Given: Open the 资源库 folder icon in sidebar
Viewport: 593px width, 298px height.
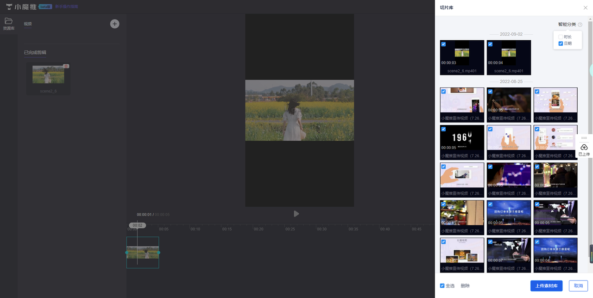Looking at the screenshot, I should point(8,21).
